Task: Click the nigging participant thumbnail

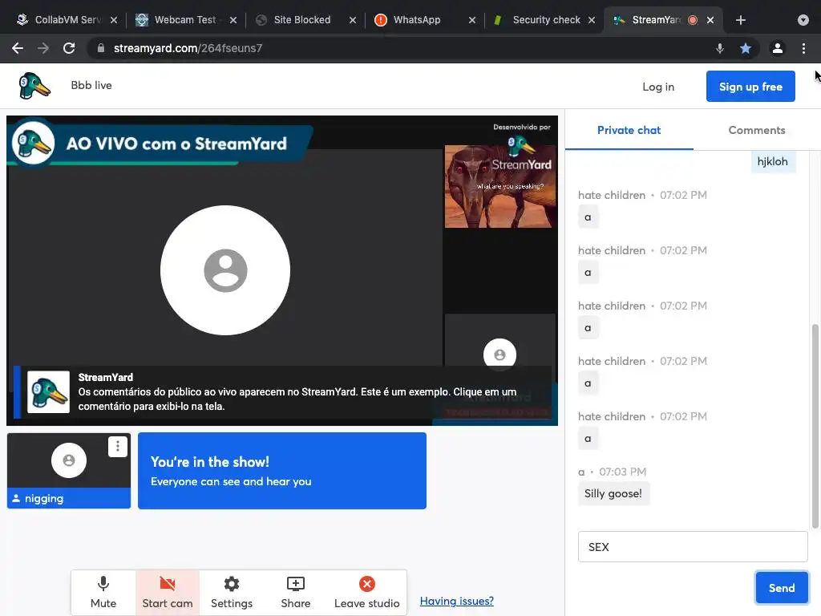Action: tap(69, 470)
